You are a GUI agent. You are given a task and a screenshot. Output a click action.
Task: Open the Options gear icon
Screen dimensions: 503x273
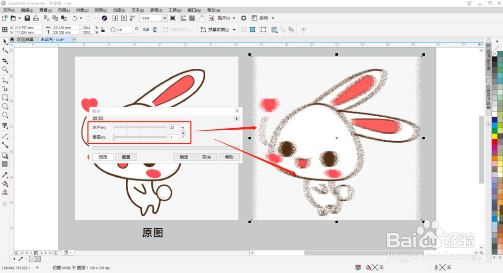(243, 18)
